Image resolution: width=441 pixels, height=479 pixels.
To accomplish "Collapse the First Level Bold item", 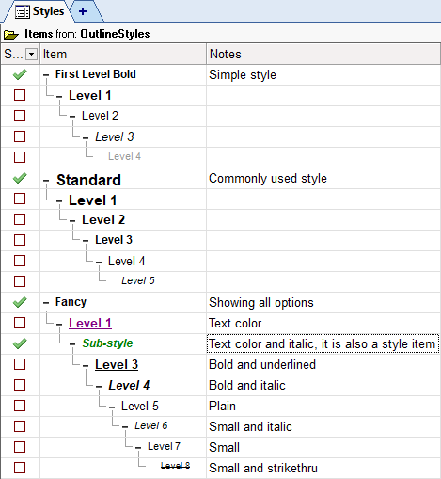I will 46,75.
